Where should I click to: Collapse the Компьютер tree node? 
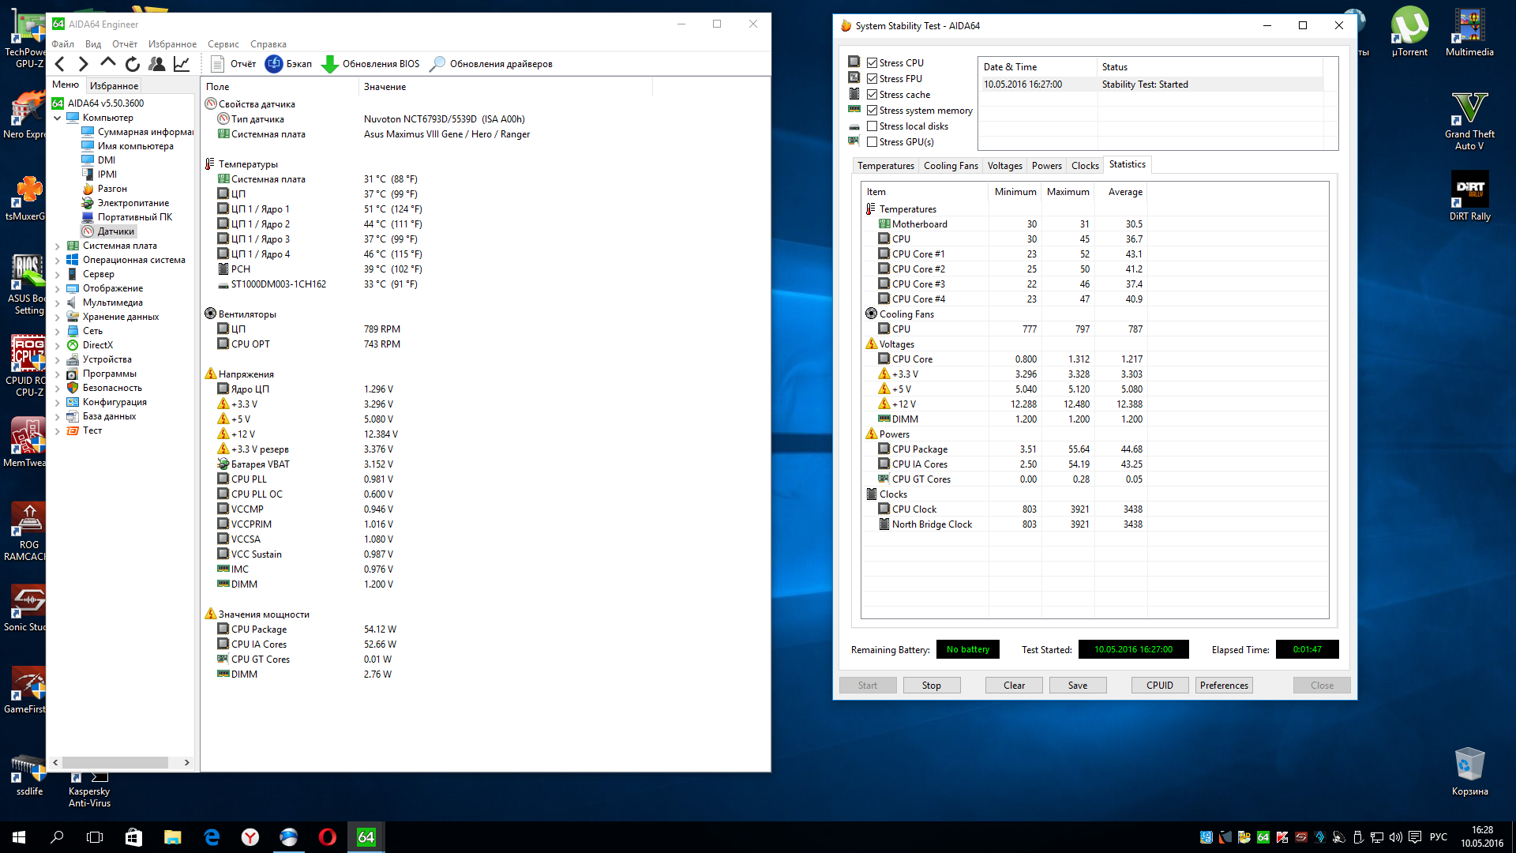pos(57,118)
